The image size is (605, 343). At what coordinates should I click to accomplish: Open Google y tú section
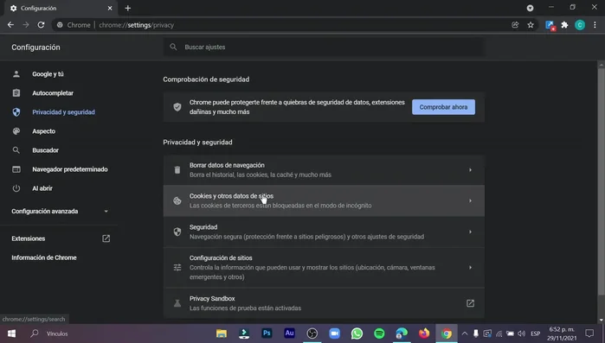[x=48, y=74]
